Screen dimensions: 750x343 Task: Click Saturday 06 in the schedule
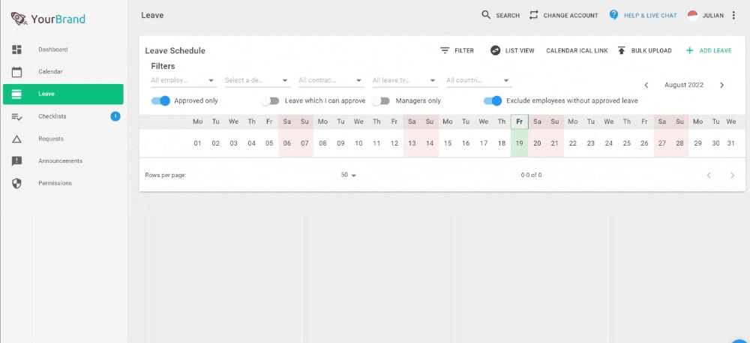point(287,143)
